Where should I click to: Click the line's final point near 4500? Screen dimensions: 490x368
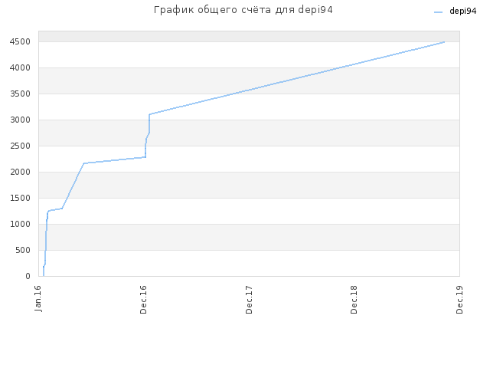click(444, 41)
